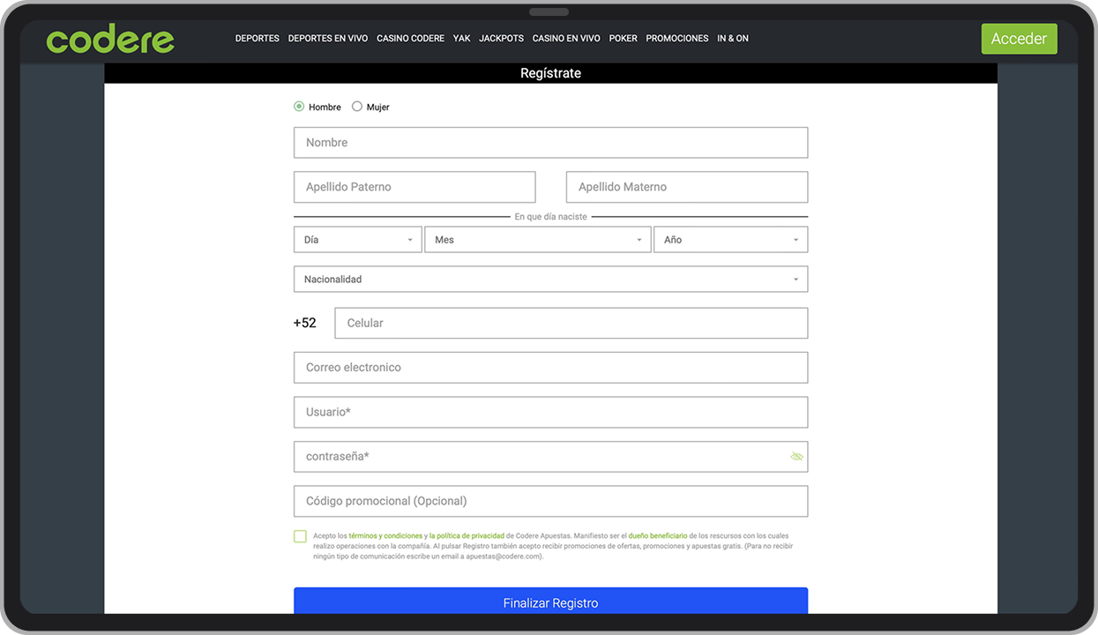Select the Hombre radio button
This screenshot has width=1098, height=635.
click(299, 105)
